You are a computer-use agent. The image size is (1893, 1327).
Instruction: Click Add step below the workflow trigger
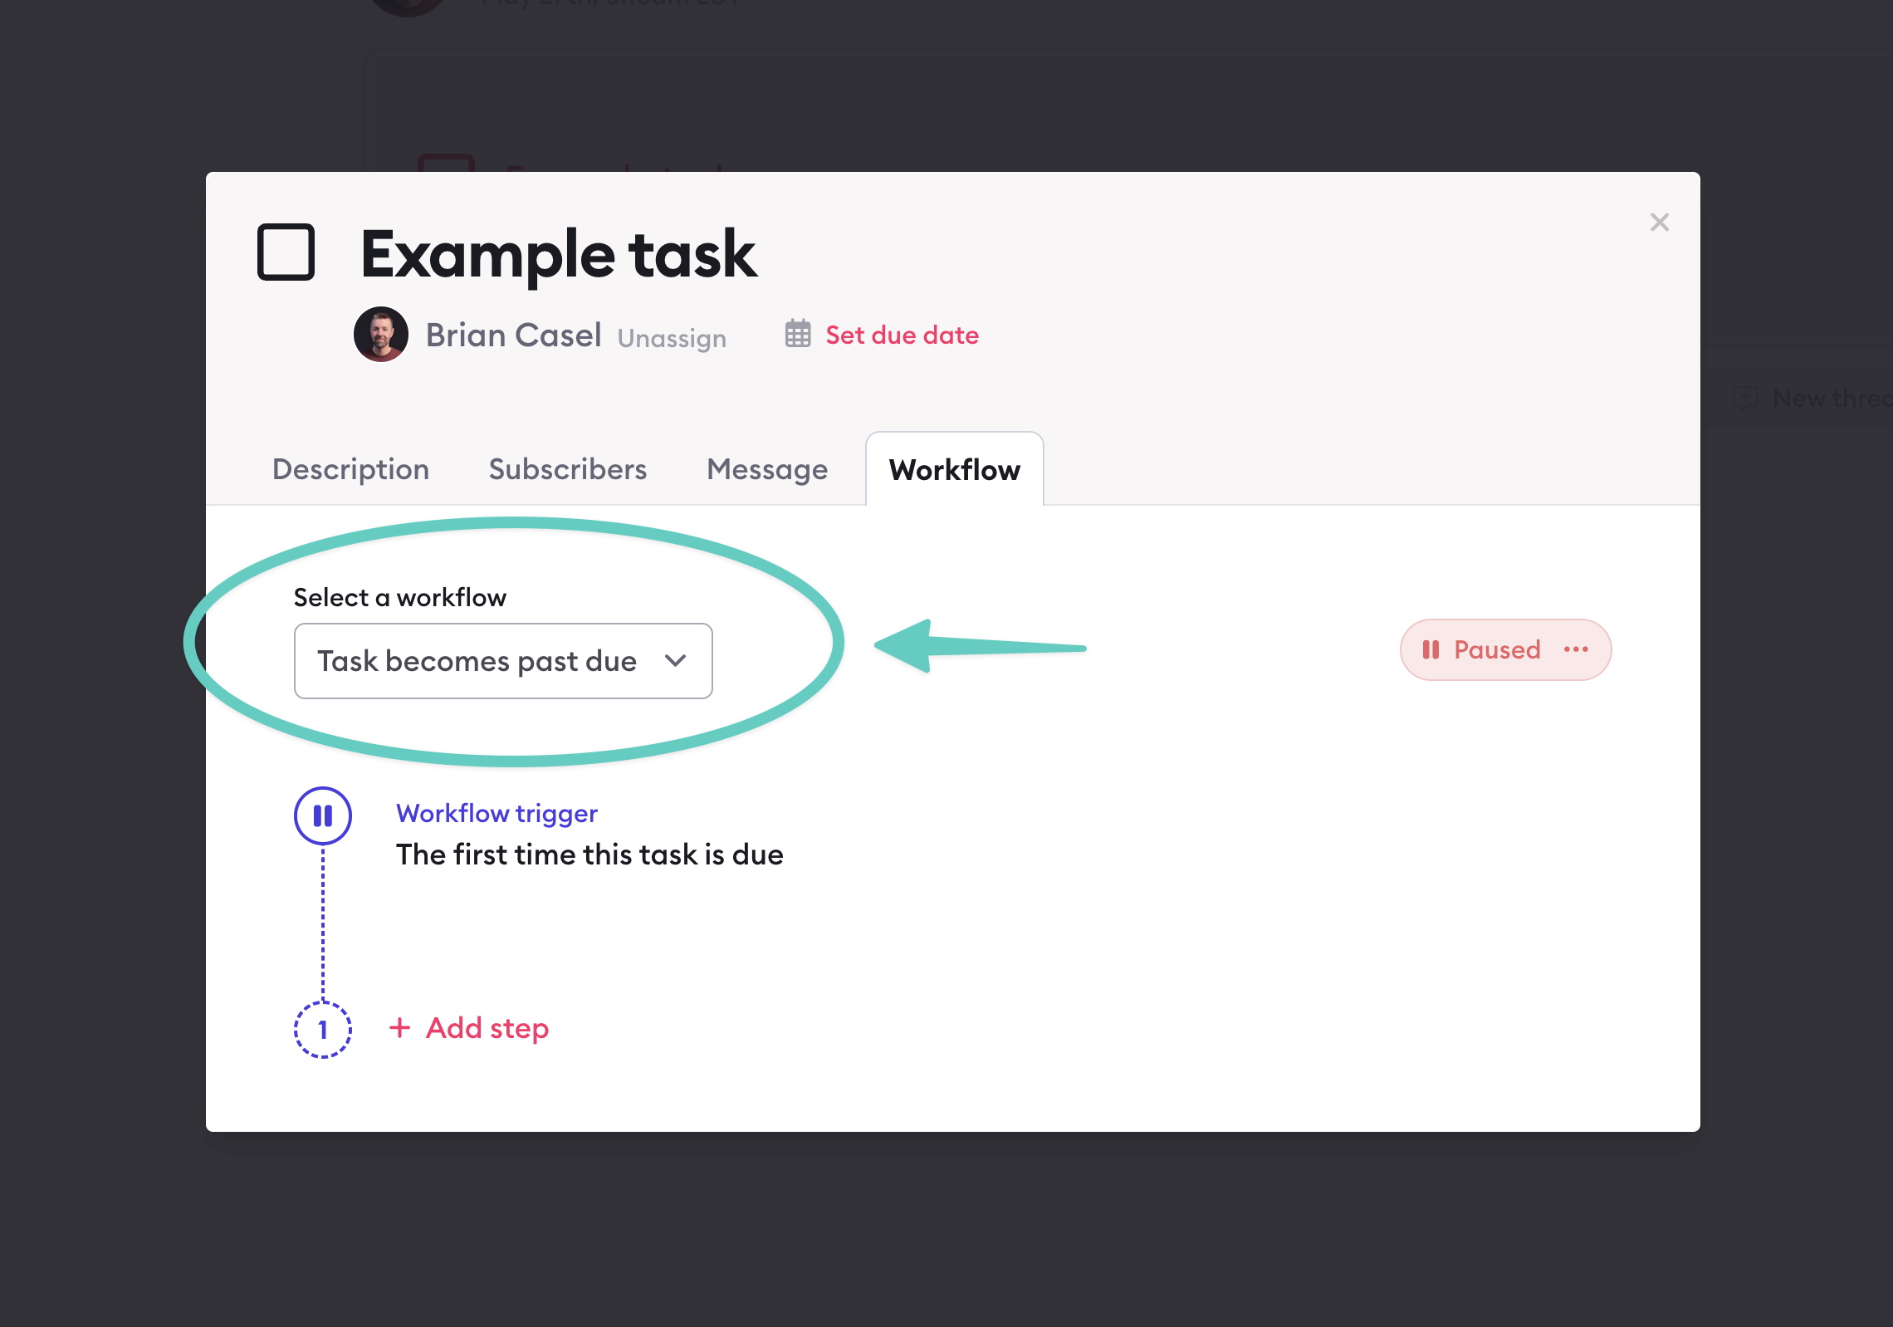[486, 1028]
